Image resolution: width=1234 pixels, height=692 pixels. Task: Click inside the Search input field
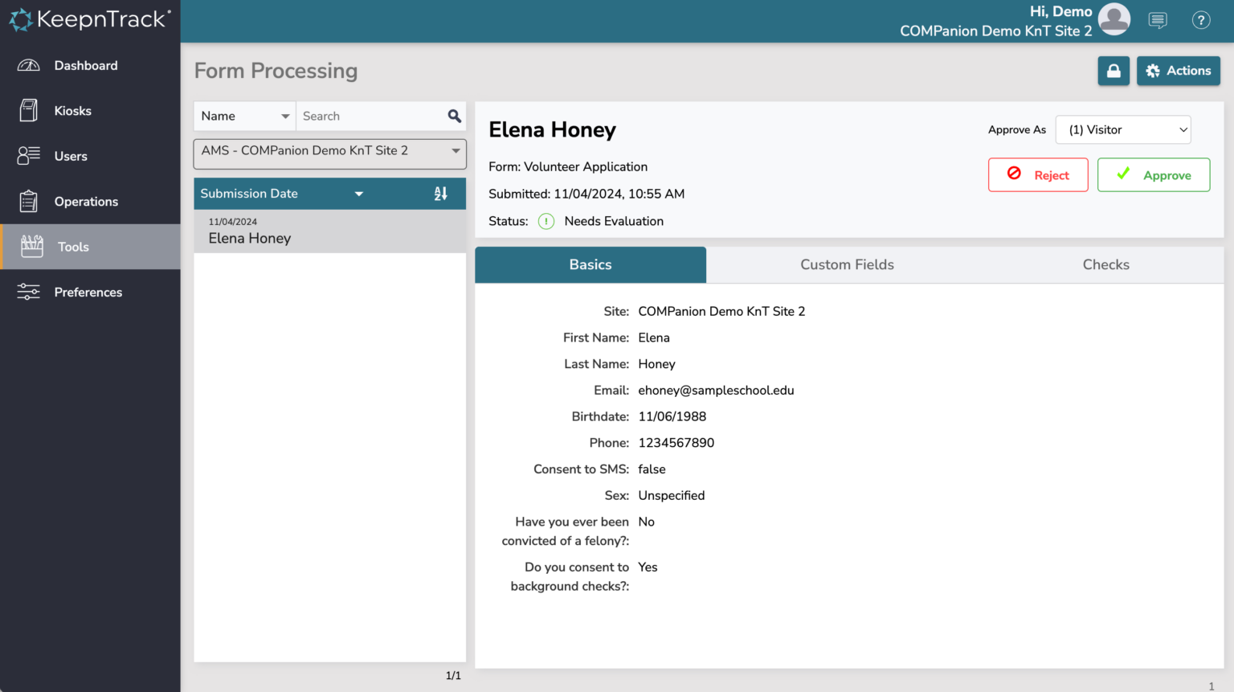[x=370, y=116]
